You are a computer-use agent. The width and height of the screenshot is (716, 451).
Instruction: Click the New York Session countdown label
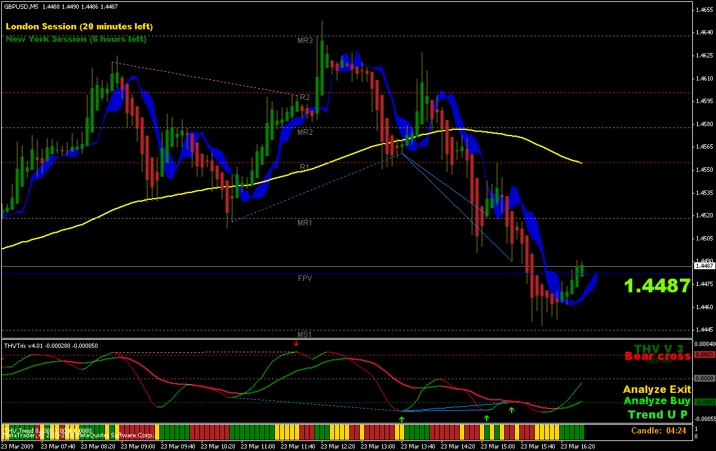pyautogui.click(x=76, y=39)
